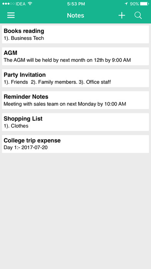Screen dimensions: 151x269
Task: Open the AGM note
Action: point(75,56)
